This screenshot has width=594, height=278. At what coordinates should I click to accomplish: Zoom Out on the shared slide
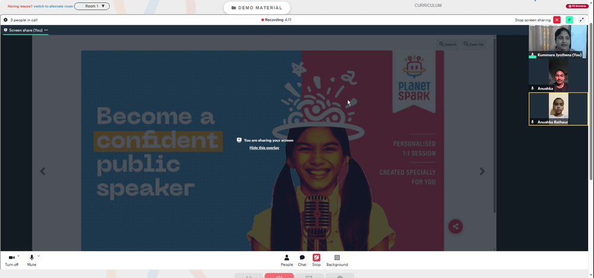pos(473,44)
